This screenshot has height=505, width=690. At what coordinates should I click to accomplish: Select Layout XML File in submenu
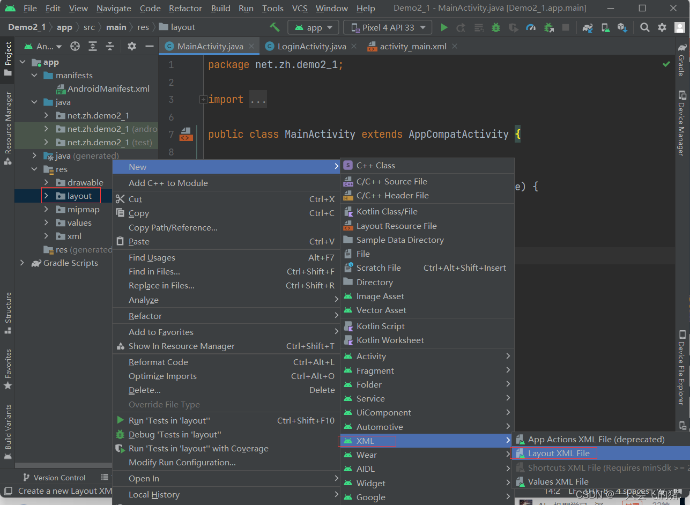click(x=600, y=454)
